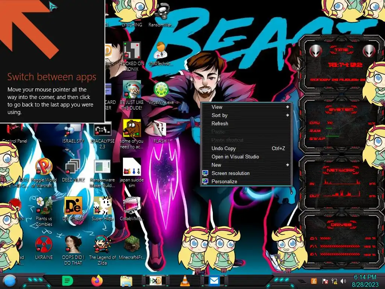The width and height of the screenshot is (385, 289).
Task: Click the NETWORK gadget header
Action: 341,170
